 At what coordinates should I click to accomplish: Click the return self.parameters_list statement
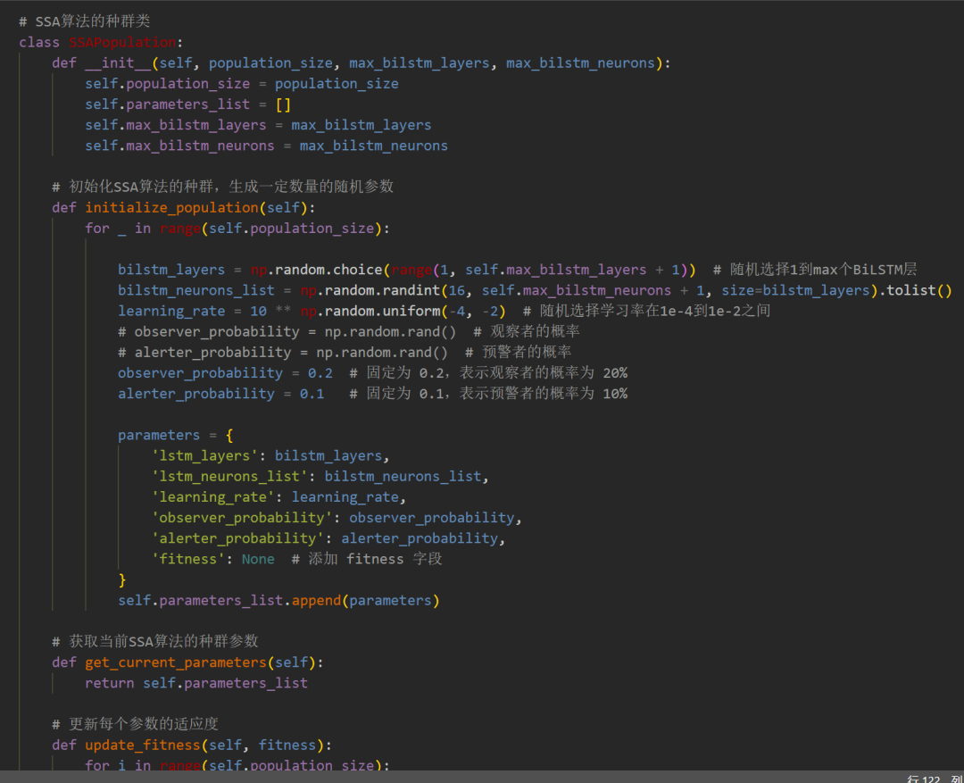(x=195, y=682)
